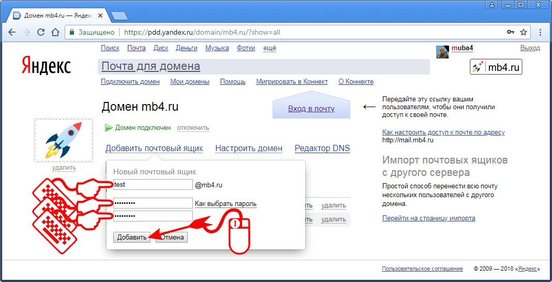Click the first password field
552x282 pixels.
(x=153, y=203)
